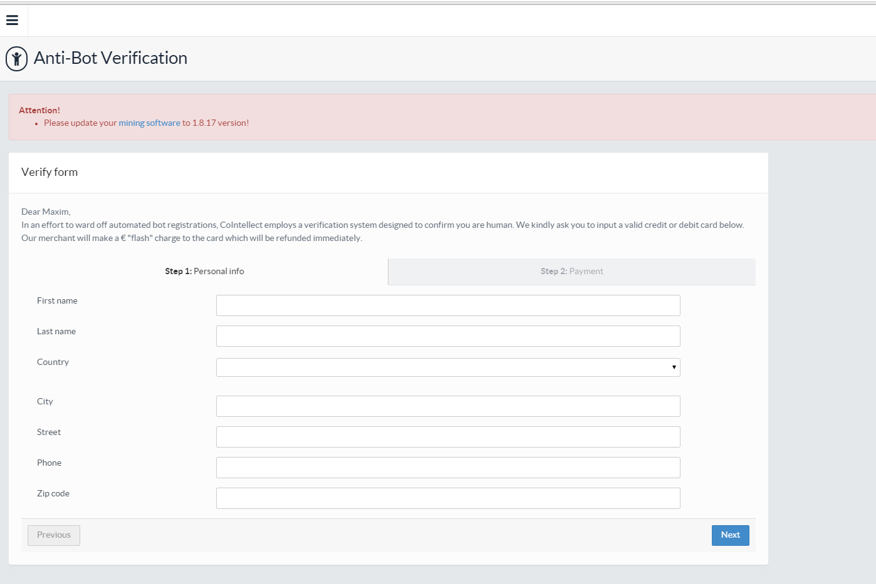
Task: Click the red Attention! alert heading
Action: (39, 111)
